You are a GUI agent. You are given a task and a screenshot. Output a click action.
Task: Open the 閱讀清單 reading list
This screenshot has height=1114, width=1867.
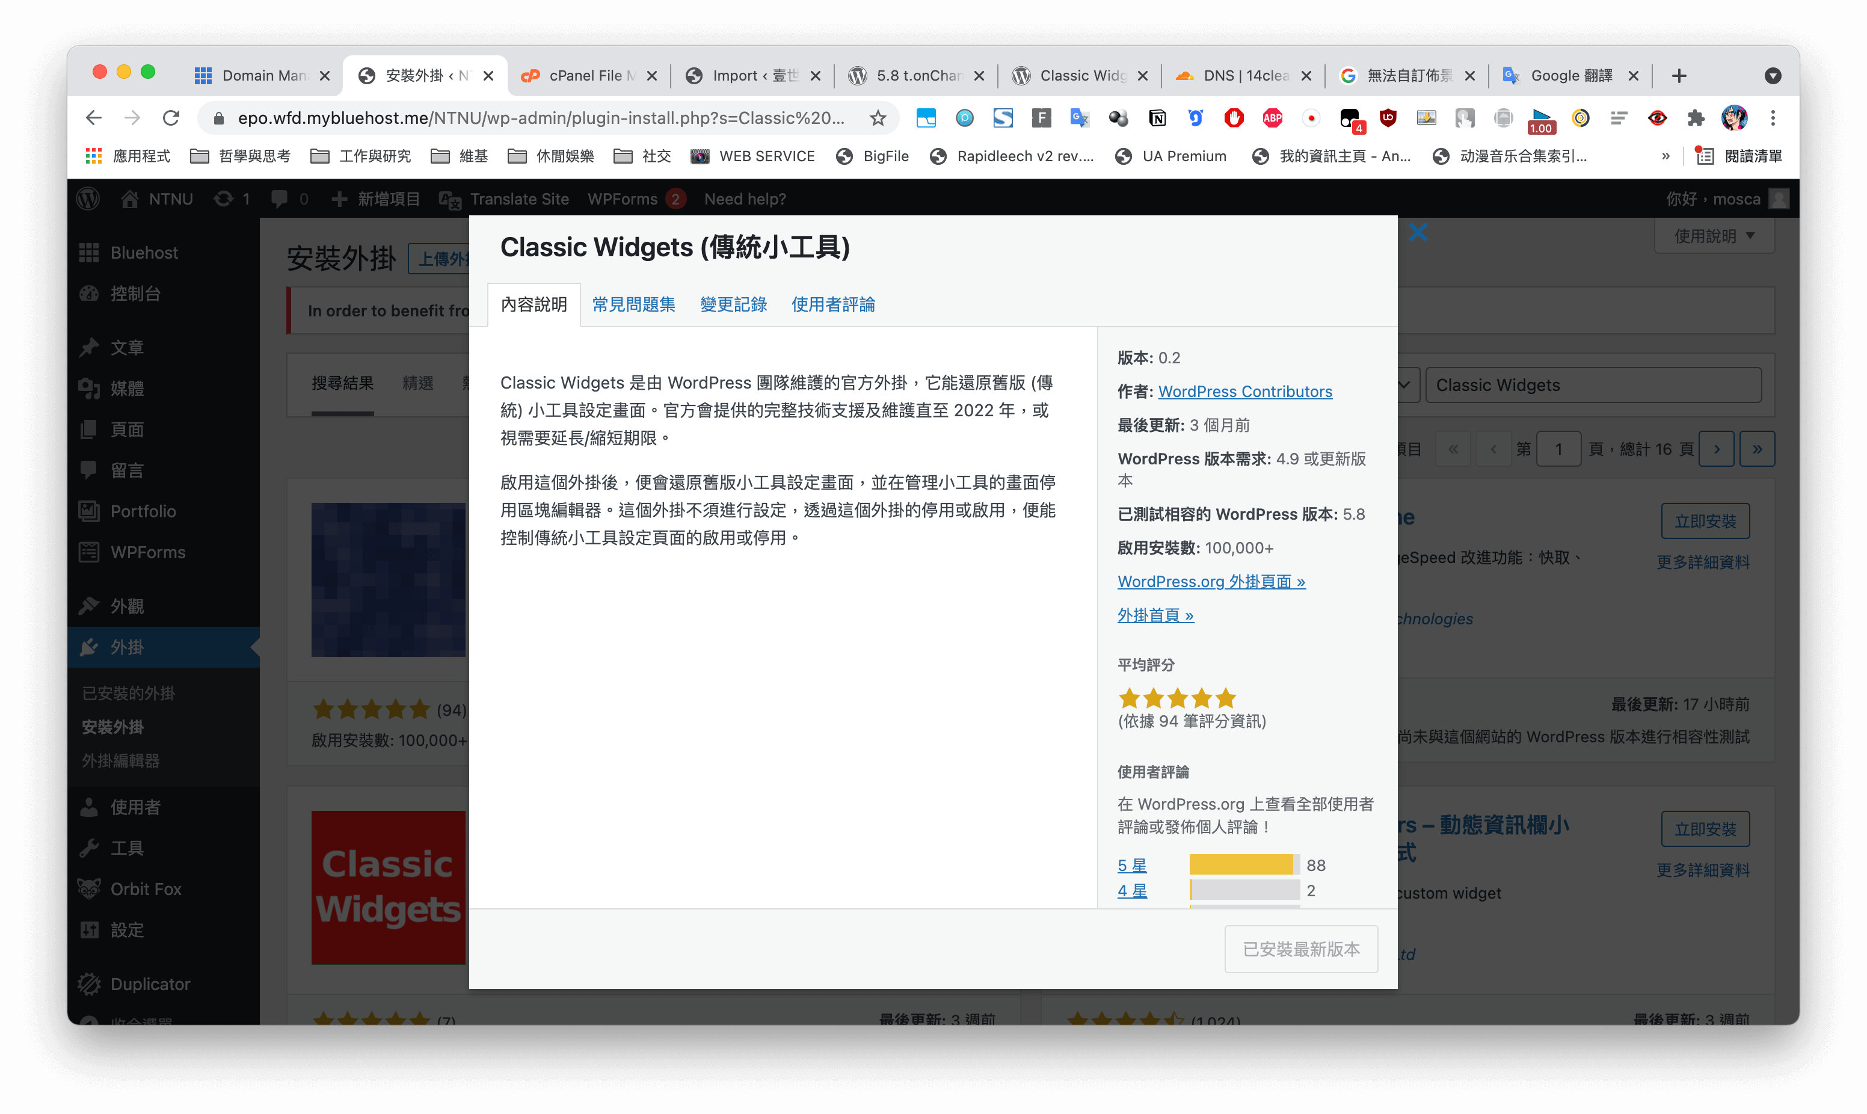[x=1739, y=156]
